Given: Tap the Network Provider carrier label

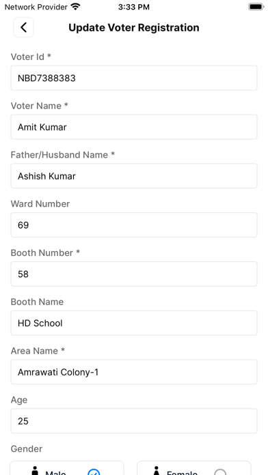Looking at the screenshot, I should click(x=36, y=7).
